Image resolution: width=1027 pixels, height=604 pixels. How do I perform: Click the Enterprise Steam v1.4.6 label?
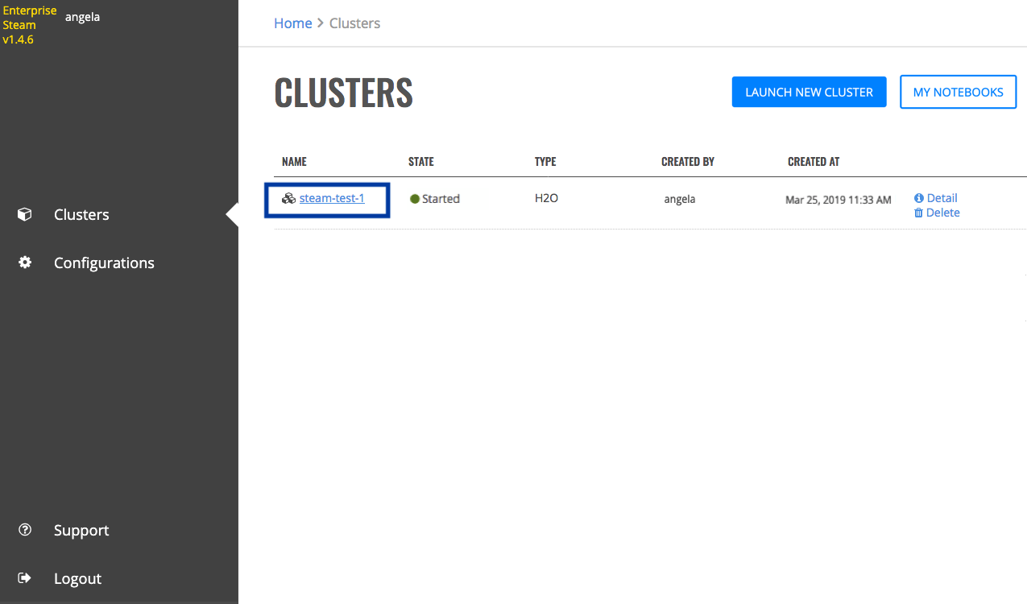point(30,25)
